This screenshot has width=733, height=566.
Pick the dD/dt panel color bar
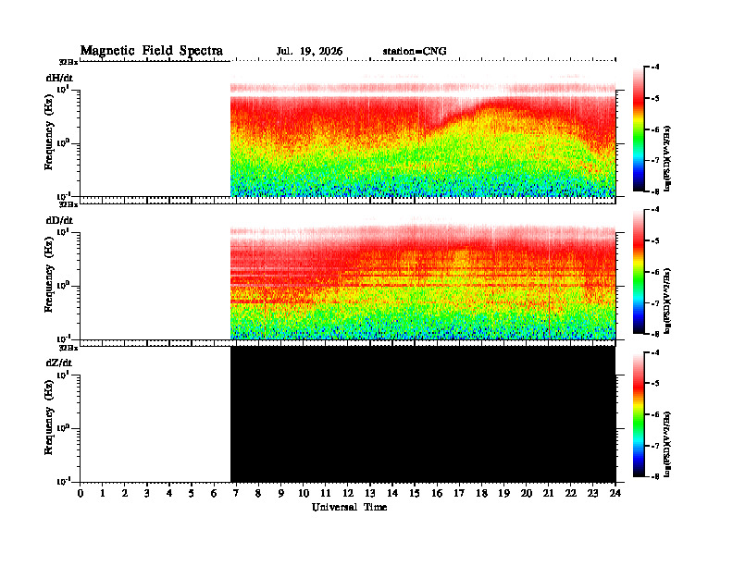[x=639, y=271]
